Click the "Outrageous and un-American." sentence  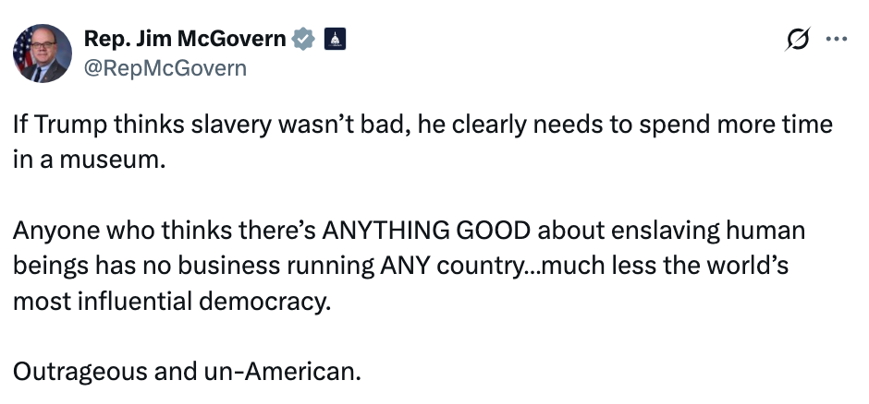(x=185, y=373)
